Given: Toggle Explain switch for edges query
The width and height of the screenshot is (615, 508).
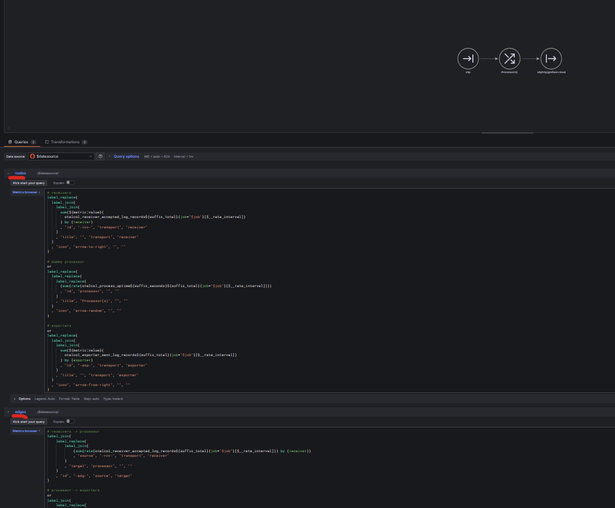Looking at the screenshot, I should pyautogui.click(x=70, y=421).
